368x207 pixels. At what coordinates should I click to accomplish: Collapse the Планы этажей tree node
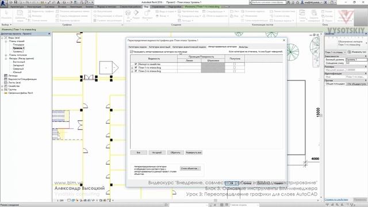pyautogui.click(x=6, y=41)
